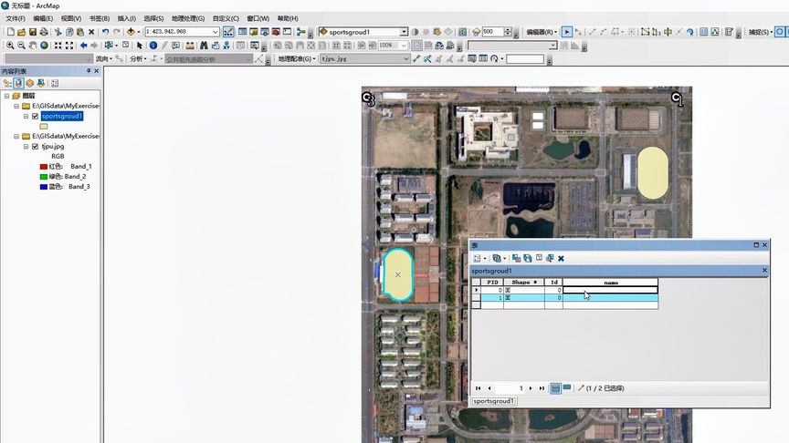This screenshot has width=789, height=443.
Task: Activate the Identify tool
Action: click(153, 46)
